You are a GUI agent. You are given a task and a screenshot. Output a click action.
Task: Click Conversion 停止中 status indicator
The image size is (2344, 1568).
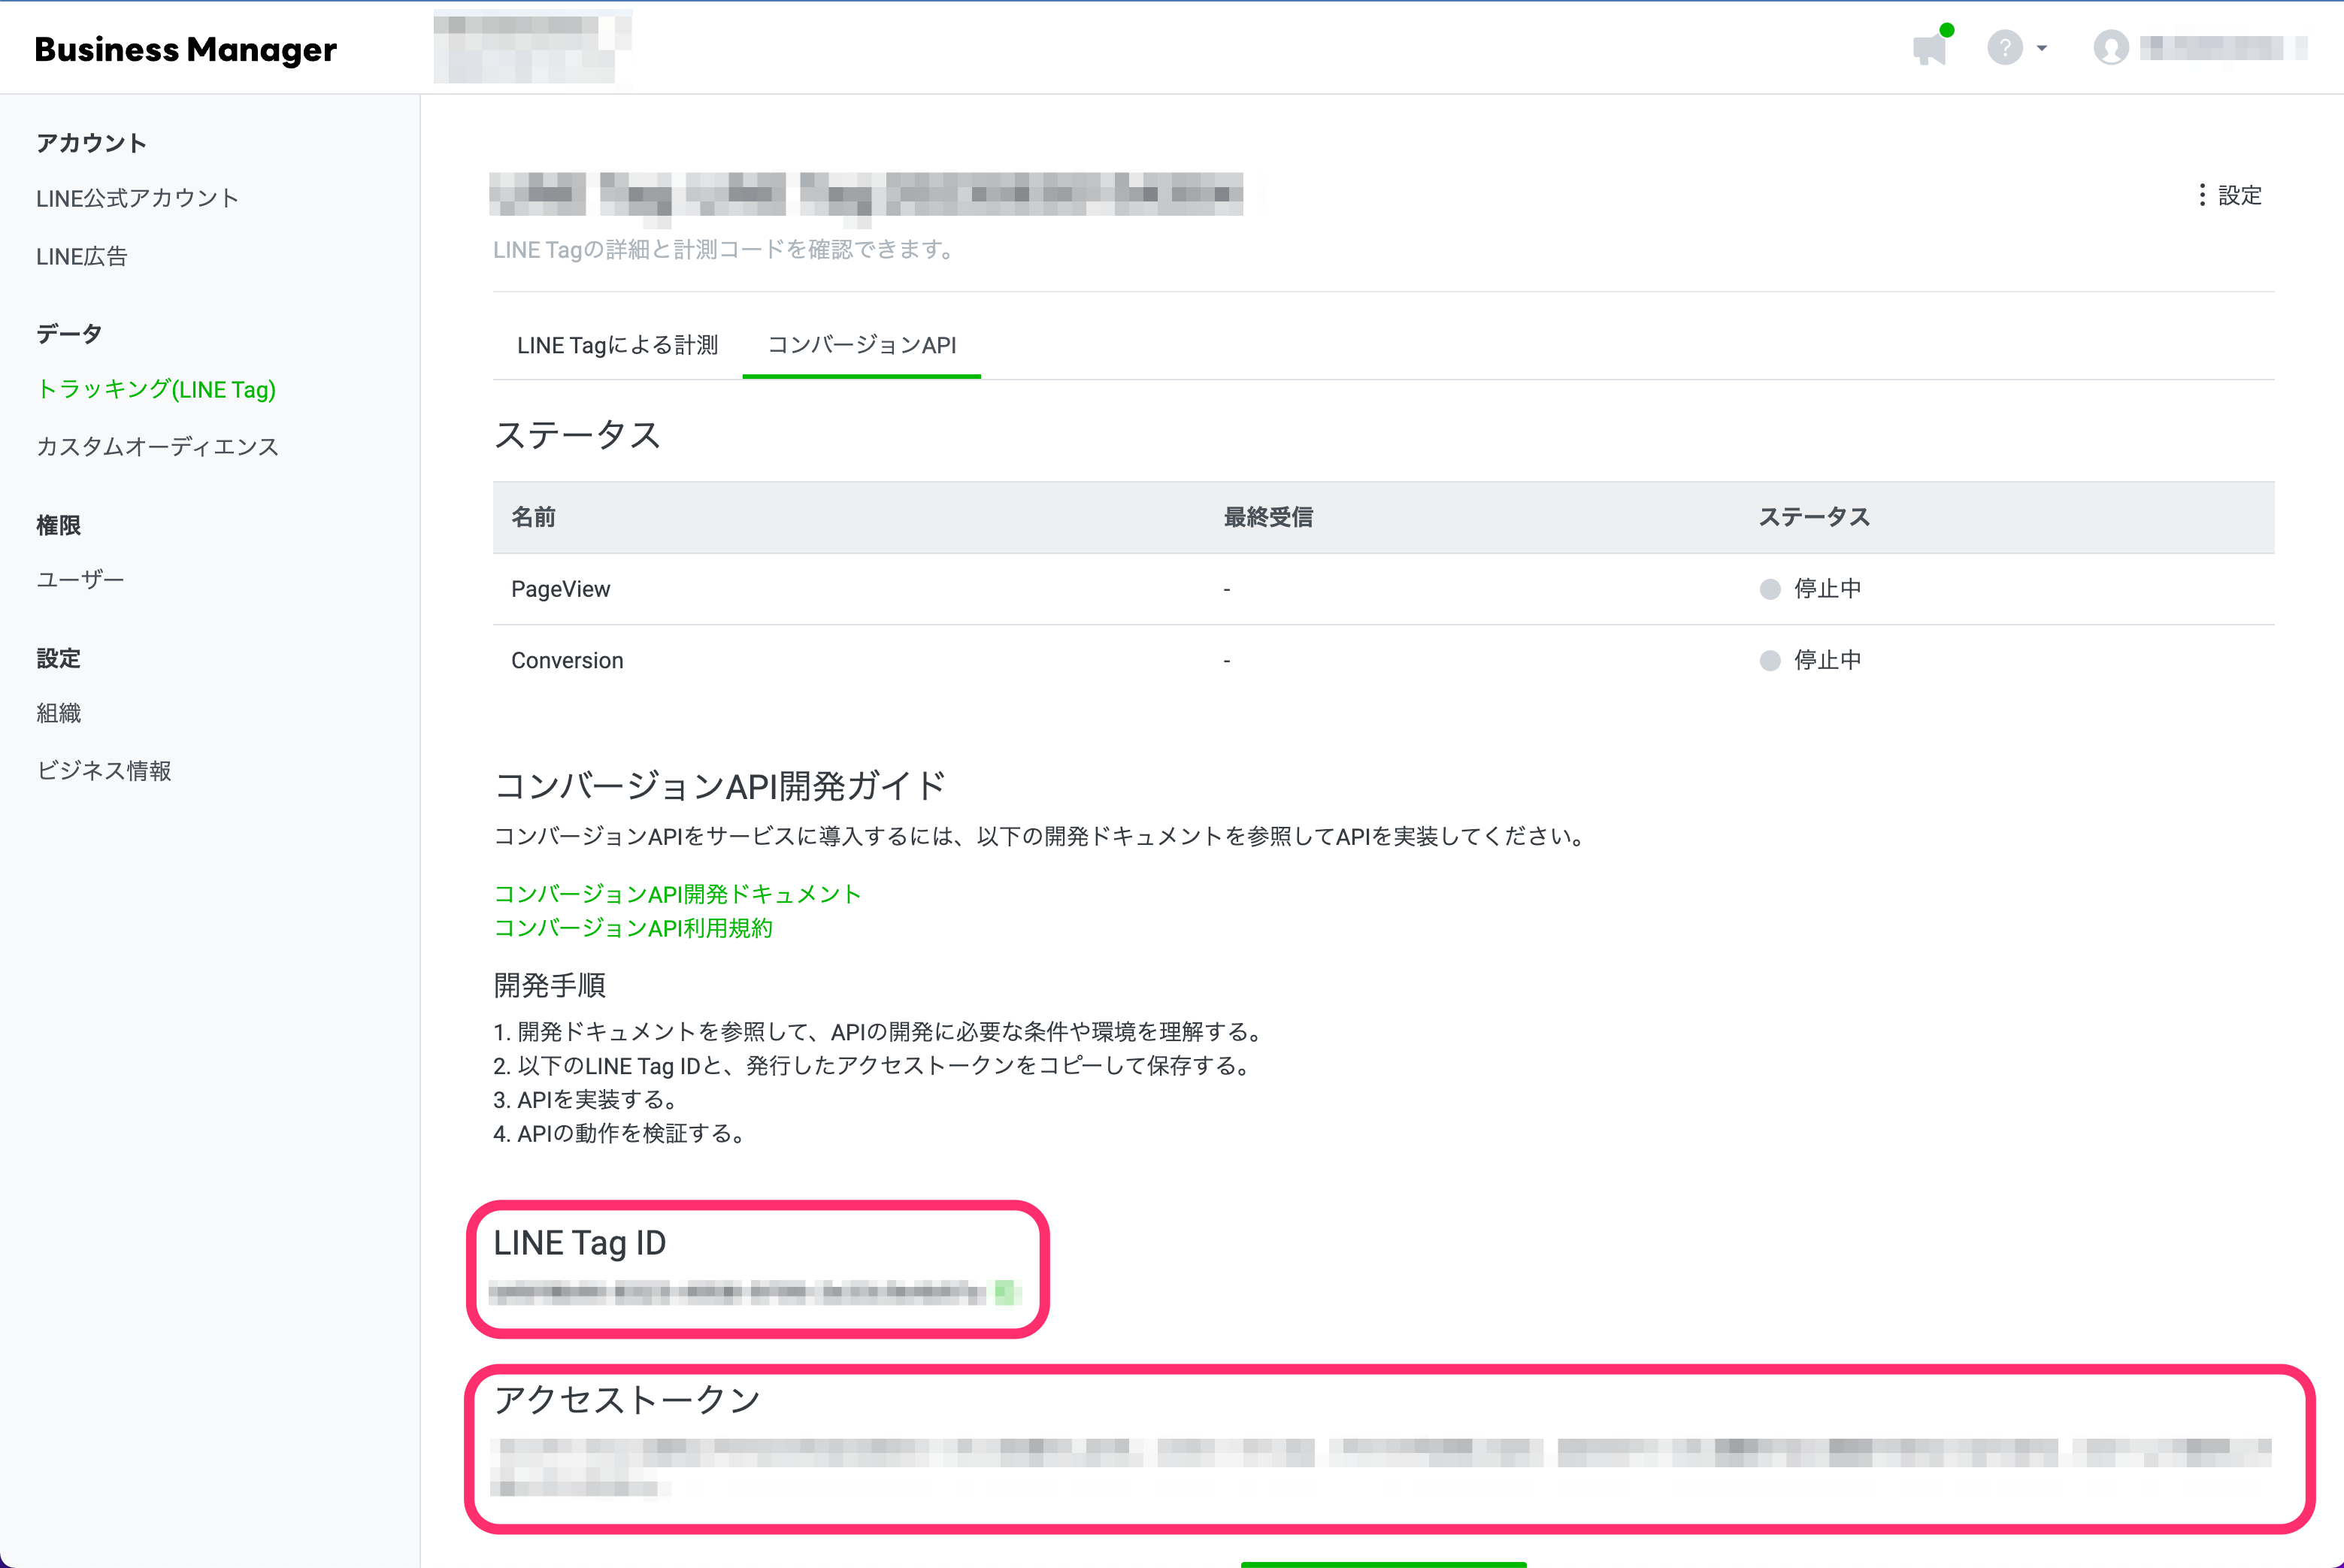[x=1811, y=660]
